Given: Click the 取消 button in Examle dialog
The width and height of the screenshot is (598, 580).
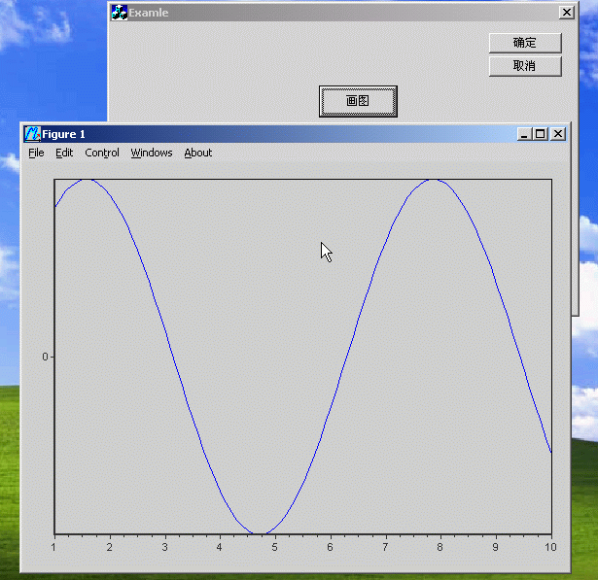Looking at the screenshot, I should tap(525, 66).
